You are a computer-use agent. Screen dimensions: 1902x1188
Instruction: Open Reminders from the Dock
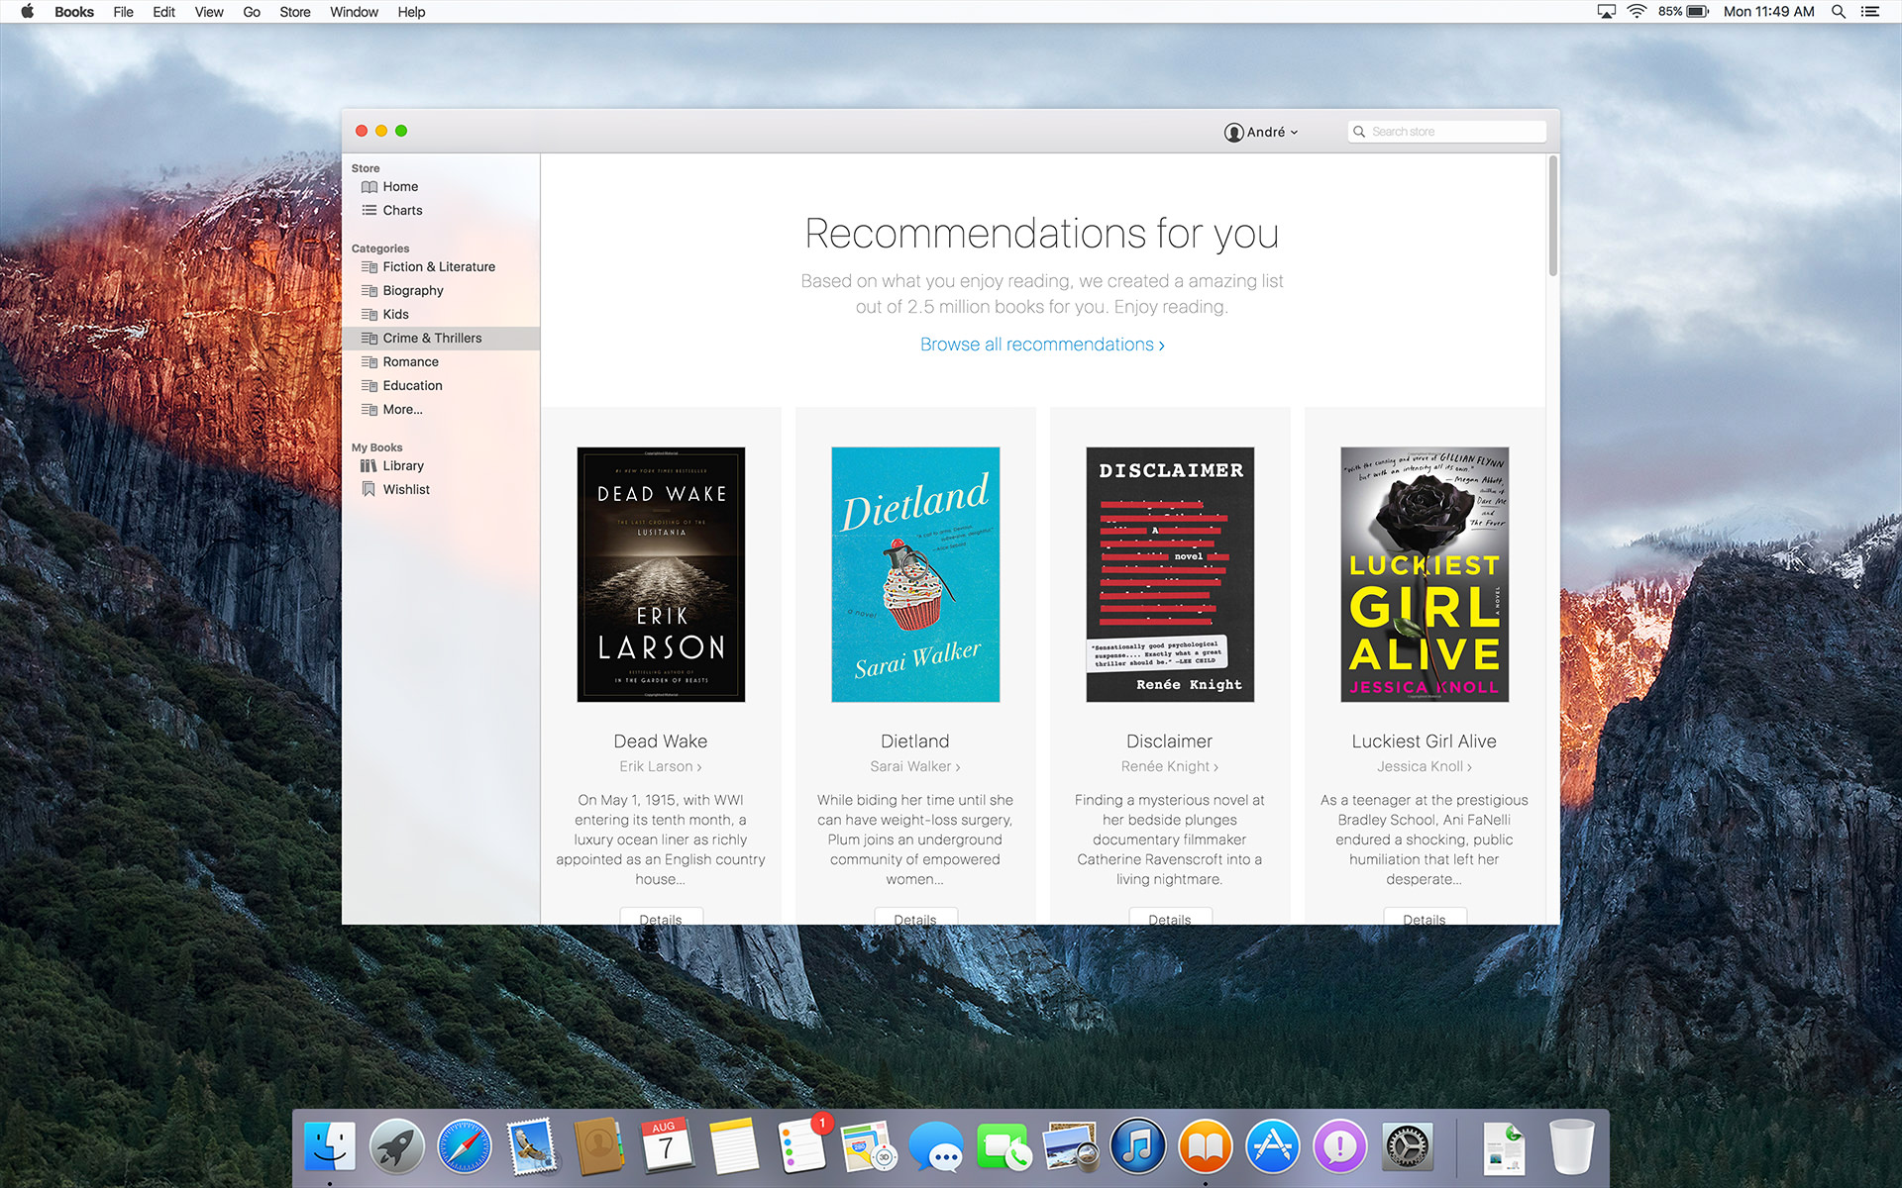tap(801, 1147)
